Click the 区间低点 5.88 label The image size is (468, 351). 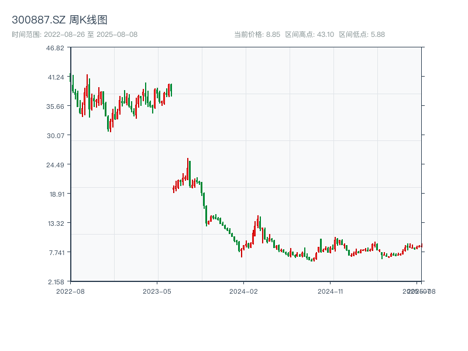pyautogui.click(x=362, y=35)
